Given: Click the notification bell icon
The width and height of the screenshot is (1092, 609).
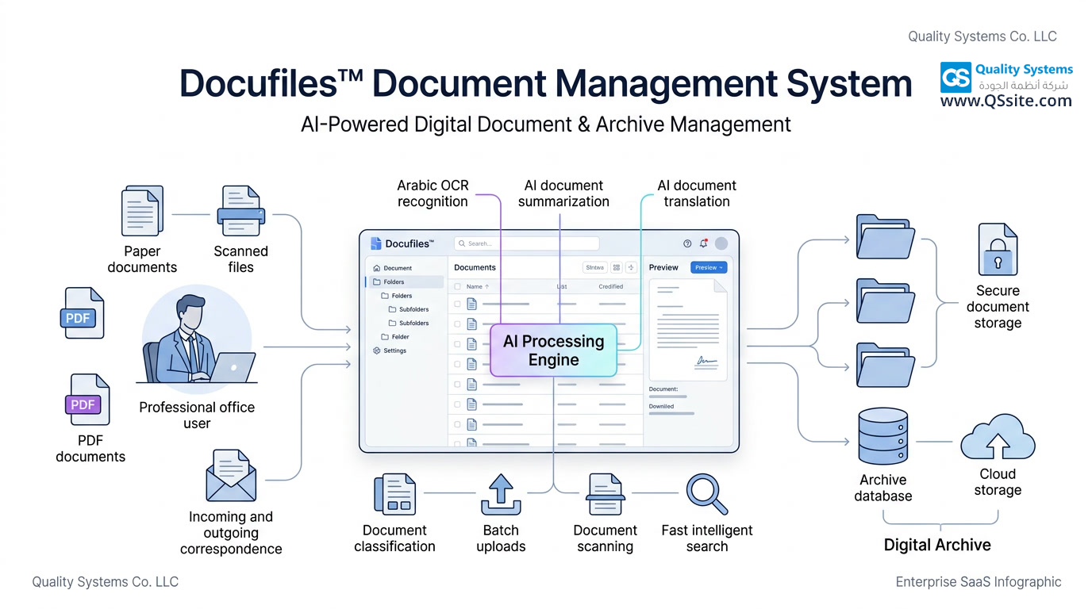Looking at the screenshot, I should coord(702,243).
